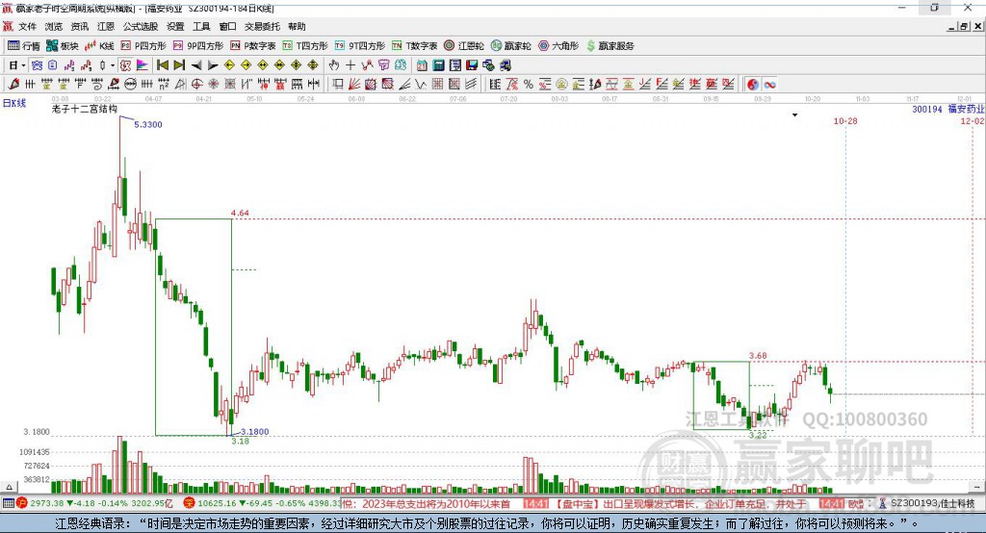Click the 日K线 chart label

pos(13,103)
